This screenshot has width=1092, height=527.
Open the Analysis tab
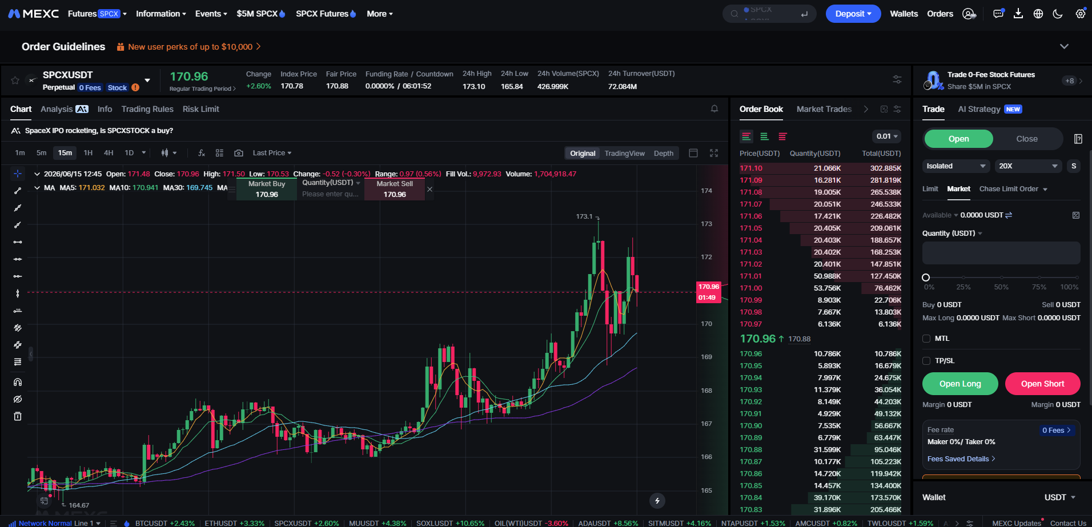[x=65, y=109]
